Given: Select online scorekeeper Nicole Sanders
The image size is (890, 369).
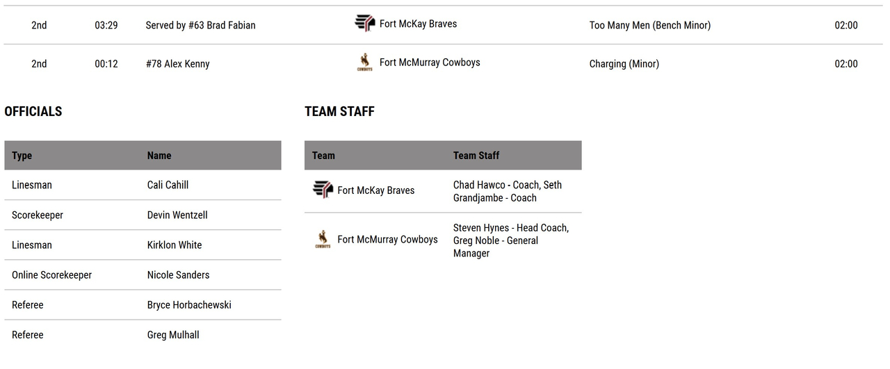Looking at the screenshot, I should (x=178, y=275).
